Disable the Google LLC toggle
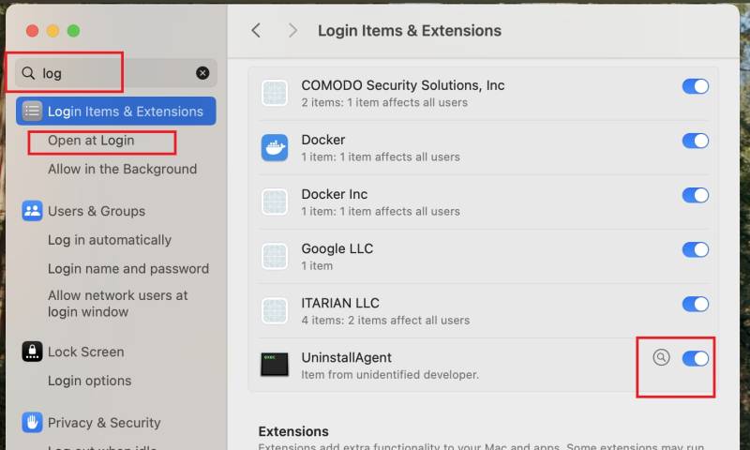The width and height of the screenshot is (750, 450). (695, 249)
